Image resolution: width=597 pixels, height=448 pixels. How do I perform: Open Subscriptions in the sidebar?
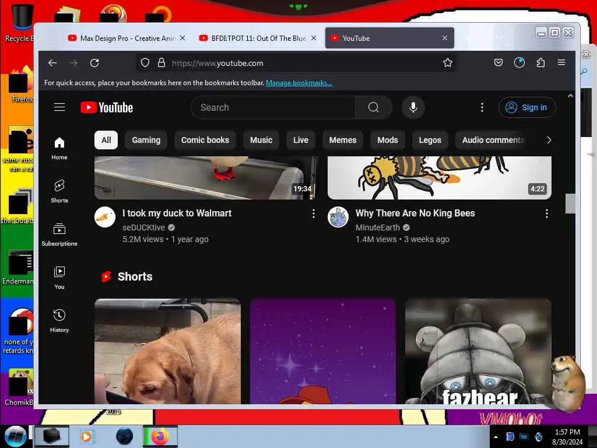point(59,235)
